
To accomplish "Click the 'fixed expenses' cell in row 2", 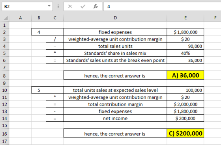I will click(x=115, y=32).
